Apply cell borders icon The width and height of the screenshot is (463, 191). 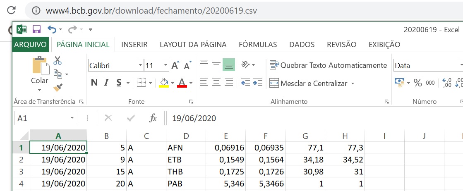click(142, 83)
